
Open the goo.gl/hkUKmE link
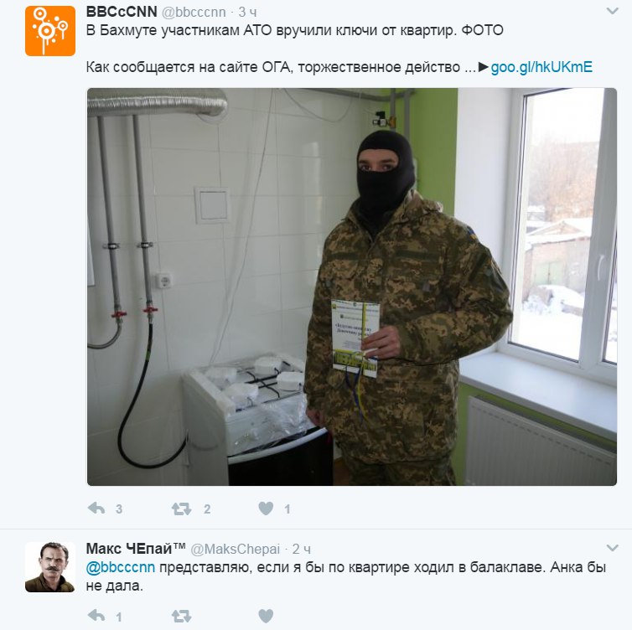[541, 66]
